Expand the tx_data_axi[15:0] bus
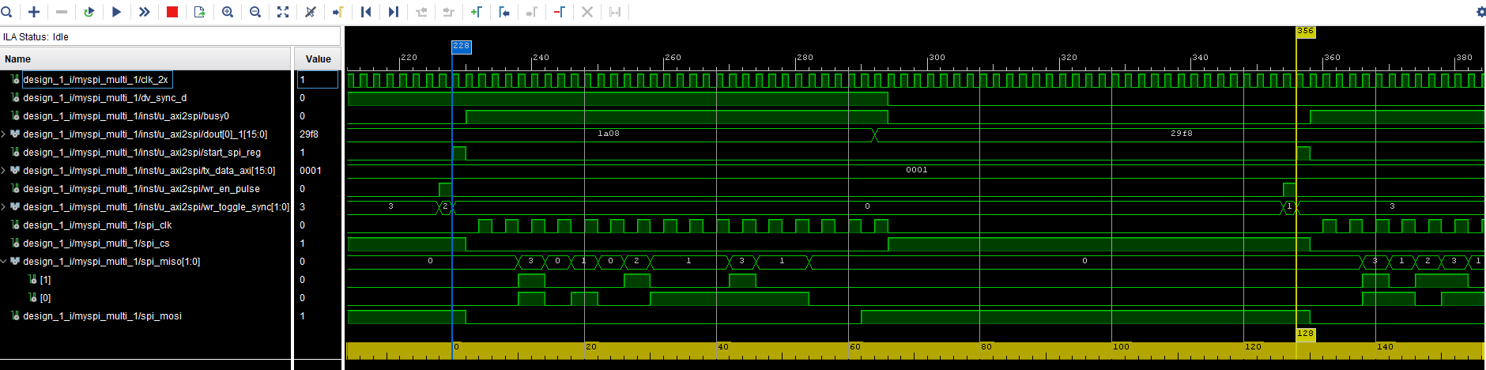The height and width of the screenshot is (370, 1486). (4, 171)
